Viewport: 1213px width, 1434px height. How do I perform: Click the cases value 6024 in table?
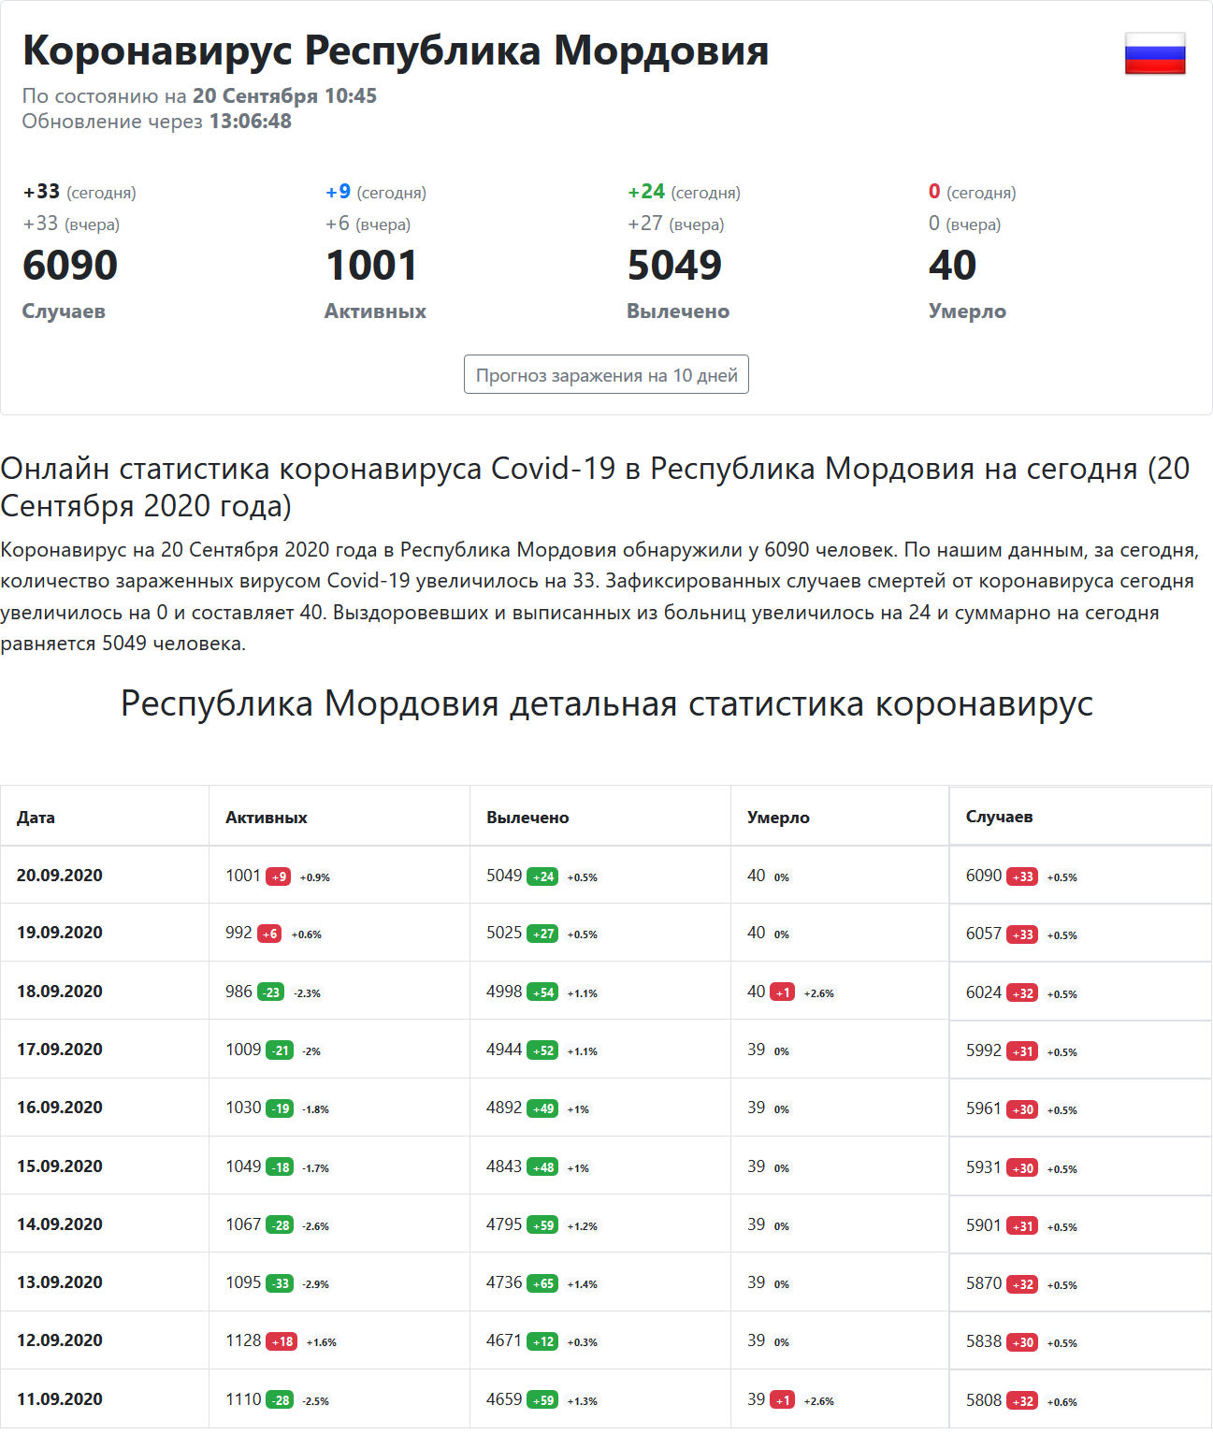pos(984,992)
